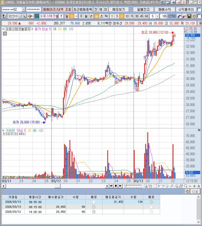Click the chart overlay windows icon

point(181,186)
